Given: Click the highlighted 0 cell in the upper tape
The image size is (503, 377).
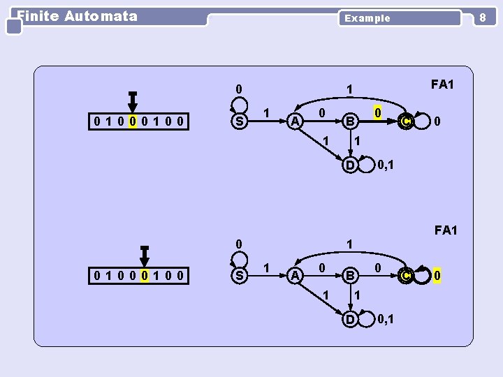Looking at the screenshot, I should [x=133, y=121].
